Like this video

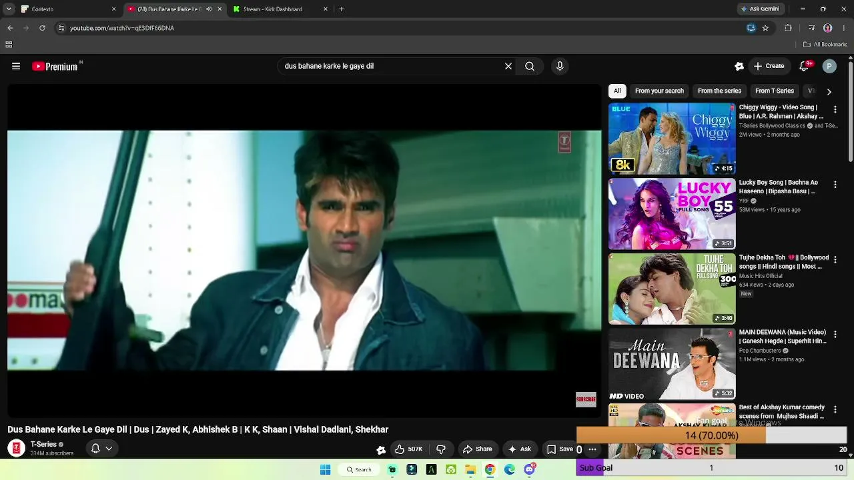[x=408, y=449]
